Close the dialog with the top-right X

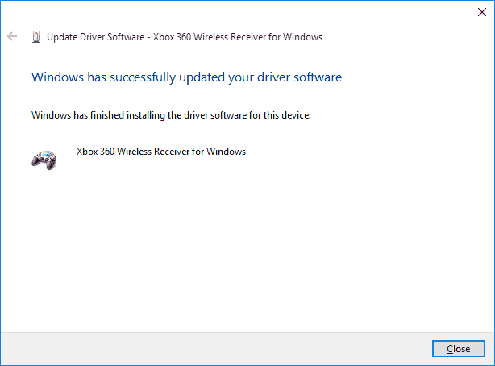(x=481, y=11)
